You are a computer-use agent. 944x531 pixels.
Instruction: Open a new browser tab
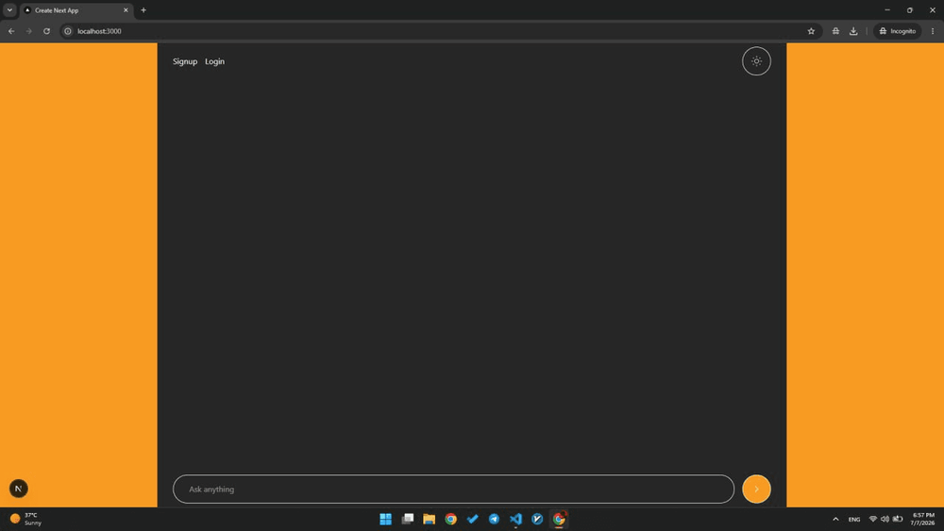[x=143, y=10]
